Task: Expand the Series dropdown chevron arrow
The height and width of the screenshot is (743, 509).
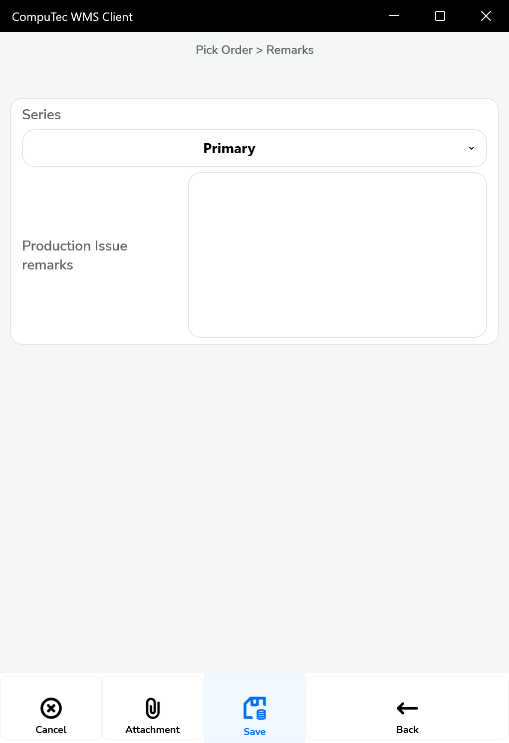Action: tap(472, 148)
